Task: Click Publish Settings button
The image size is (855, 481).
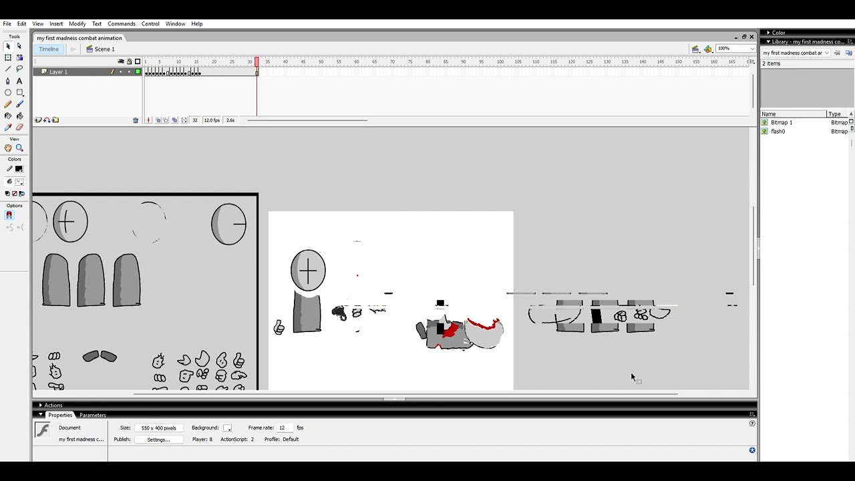Action: pos(158,440)
